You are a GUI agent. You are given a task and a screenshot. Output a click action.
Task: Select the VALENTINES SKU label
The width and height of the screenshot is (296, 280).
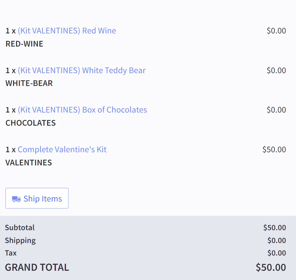pyautogui.click(x=29, y=163)
